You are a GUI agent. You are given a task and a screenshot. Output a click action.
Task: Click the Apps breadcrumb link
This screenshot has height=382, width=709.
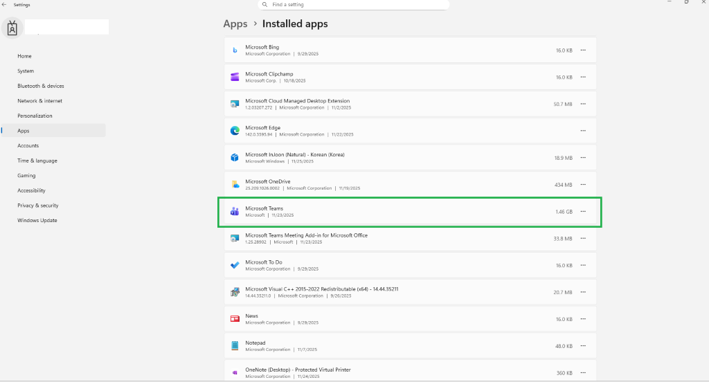[x=235, y=24]
